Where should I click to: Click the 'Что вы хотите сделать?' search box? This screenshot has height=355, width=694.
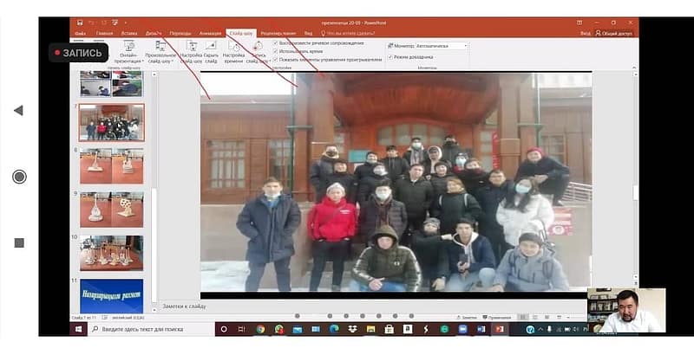349,34
